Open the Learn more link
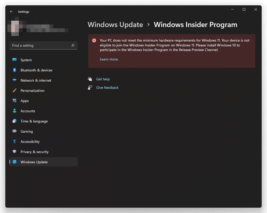Image resolution: width=267 pixels, height=213 pixels. [109, 59]
